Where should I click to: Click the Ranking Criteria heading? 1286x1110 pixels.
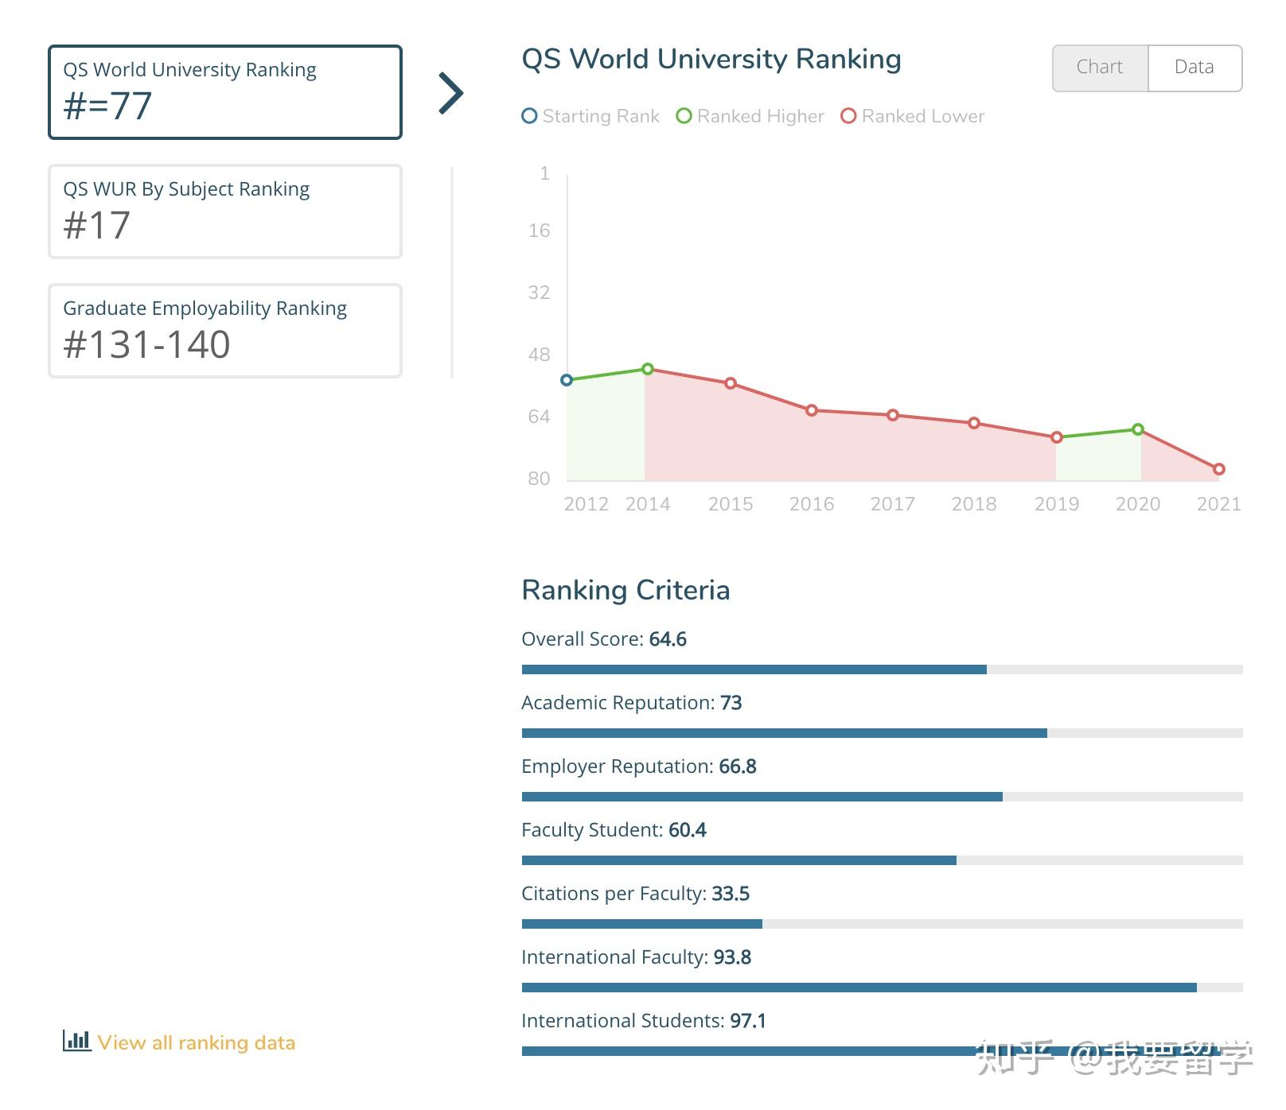point(625,591)
